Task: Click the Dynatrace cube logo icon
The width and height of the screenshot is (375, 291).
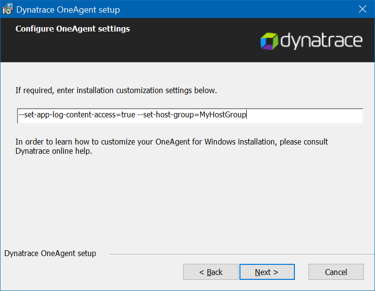Action: [x=269, y=41]
